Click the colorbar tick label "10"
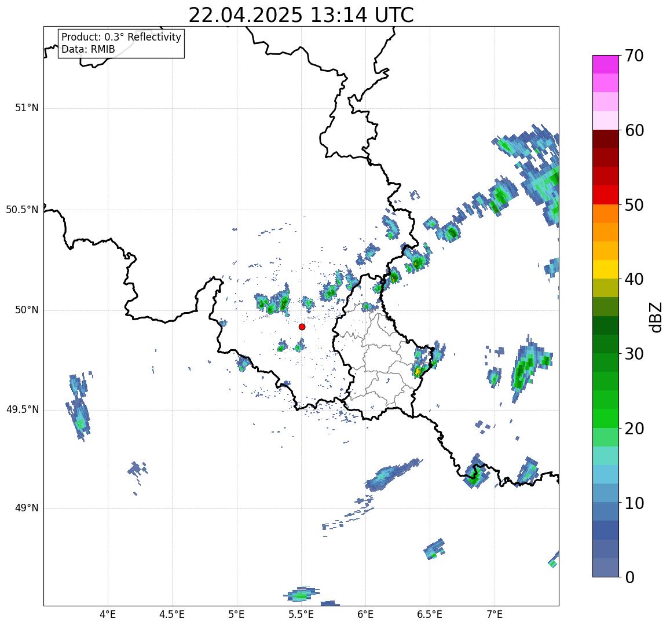 (634, 503)
